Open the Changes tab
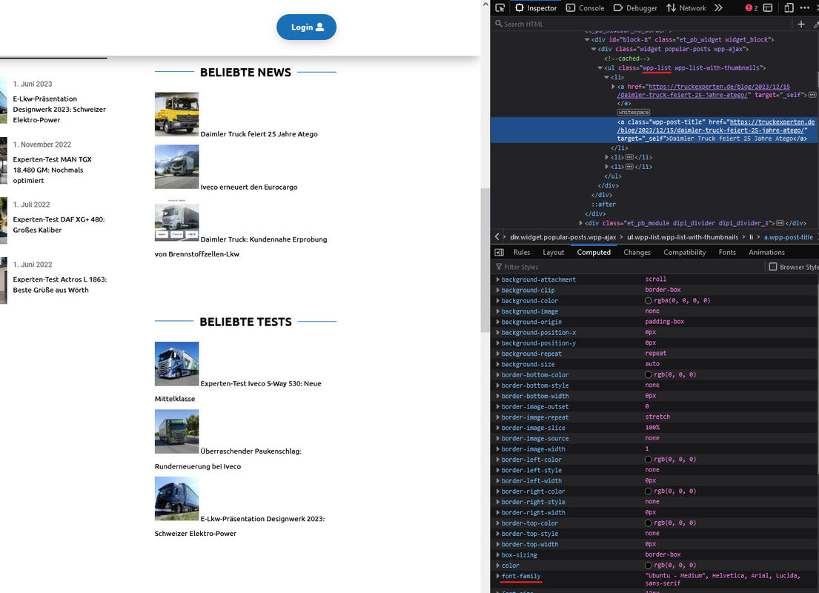 (x=637, y=252)
